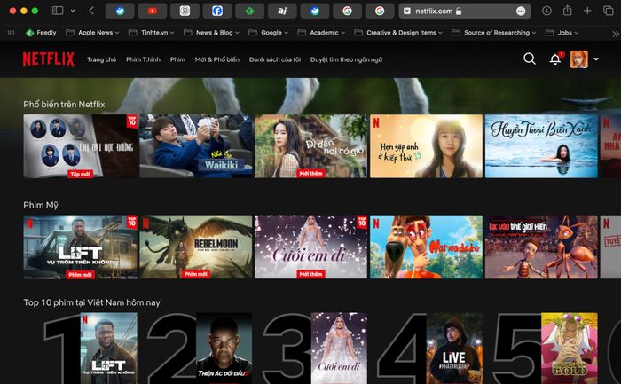Open the number 3 'Cưới em đi' poster
This screenshot has height=384, width=621.
pos(339,349)
